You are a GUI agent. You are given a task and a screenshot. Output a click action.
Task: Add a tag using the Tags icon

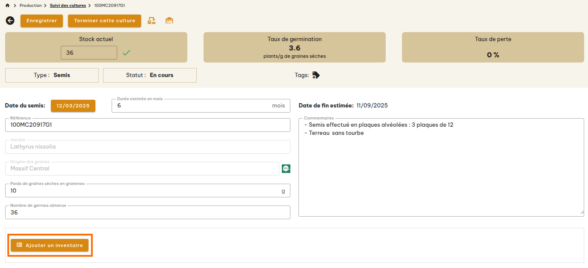316,75
